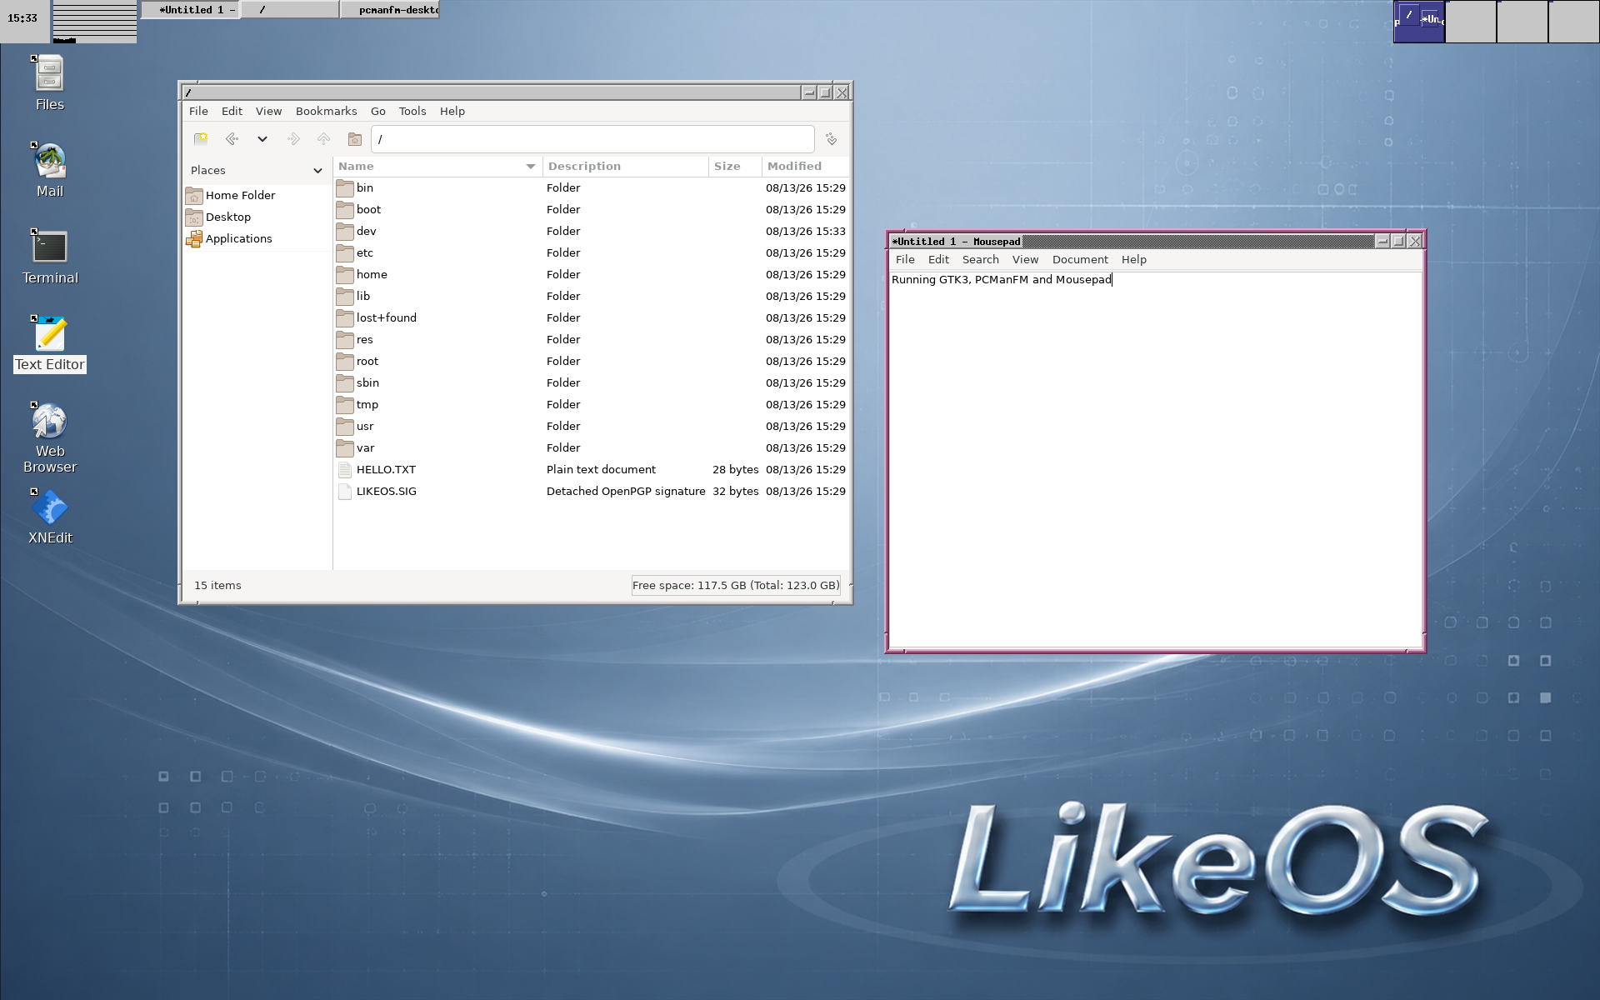Go back using the Back arrow icon
The image size is (1600, 1000).
point(232,139)
